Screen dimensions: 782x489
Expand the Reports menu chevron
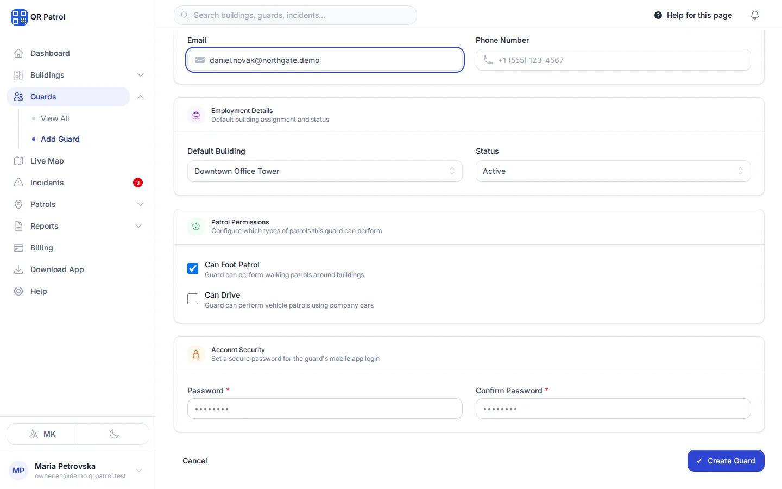tap(138, 226)
